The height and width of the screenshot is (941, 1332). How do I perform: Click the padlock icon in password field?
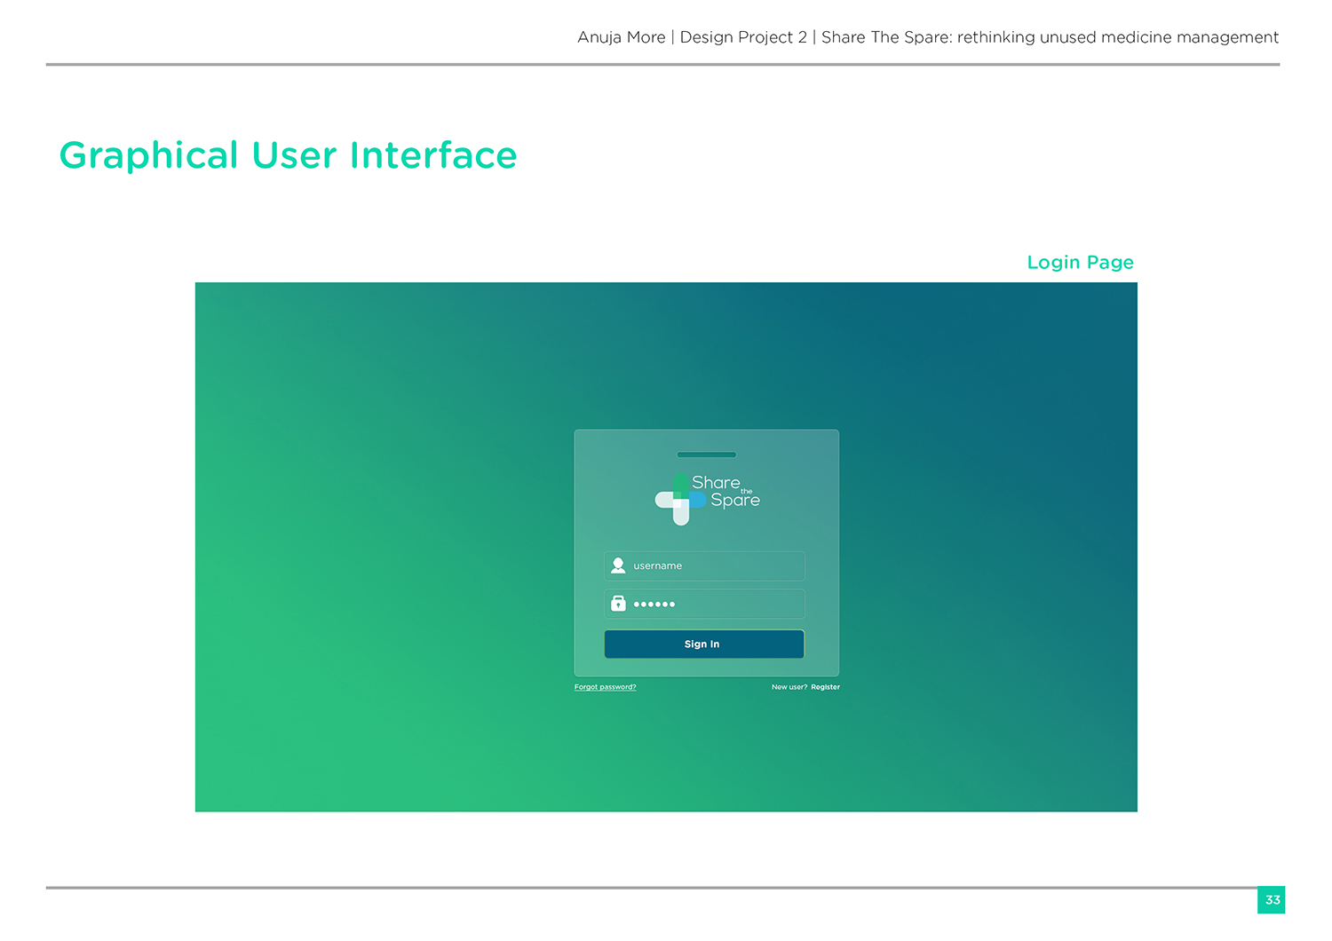pyautogui.click(x=618, y=604)
